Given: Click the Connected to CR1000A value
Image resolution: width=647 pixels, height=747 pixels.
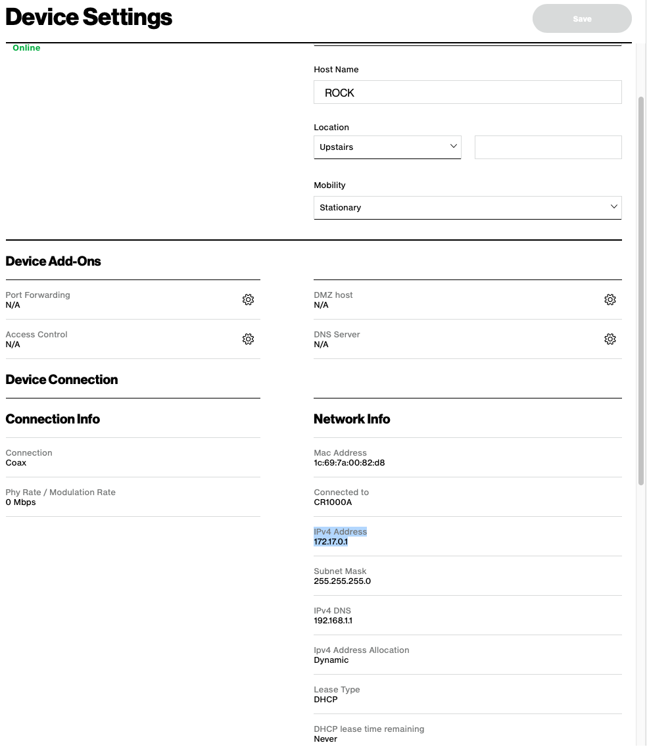Looking at the screenshot, I should (333, 502).
